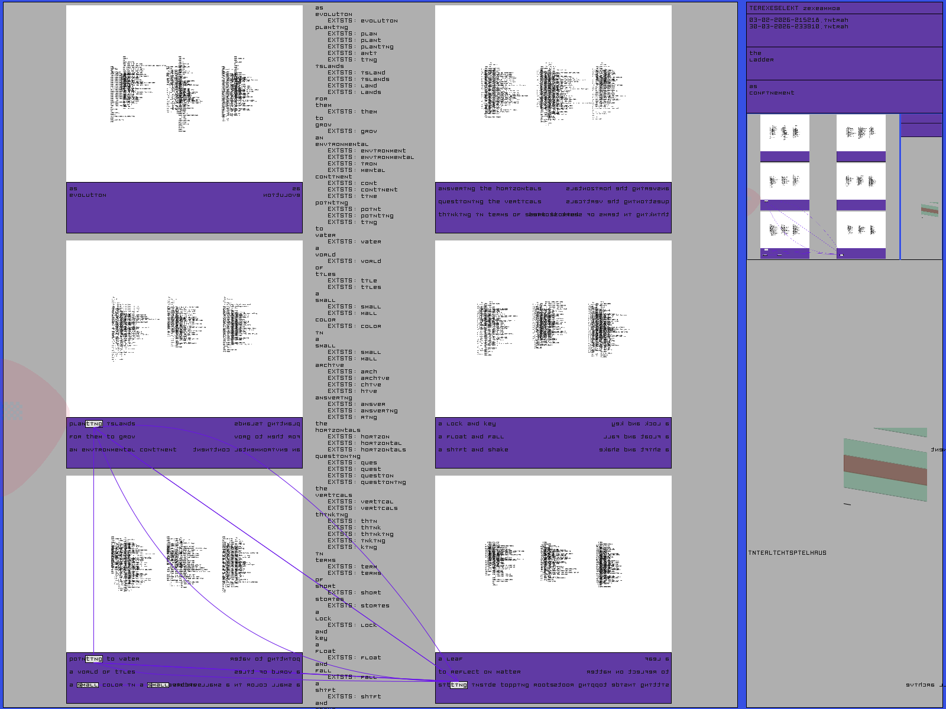
Task: Click 'as evolution' caption box
Action: (x=184, y=207)
